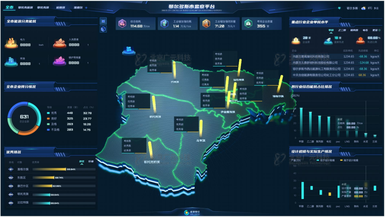Click the 综合能耗 purple hexagon icon
This screenshot has height=217, width=385.
click(122, 24)
